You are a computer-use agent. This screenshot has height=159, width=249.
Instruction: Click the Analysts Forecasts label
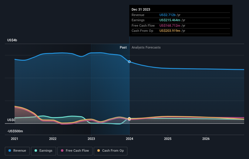[x=146, y=47]
